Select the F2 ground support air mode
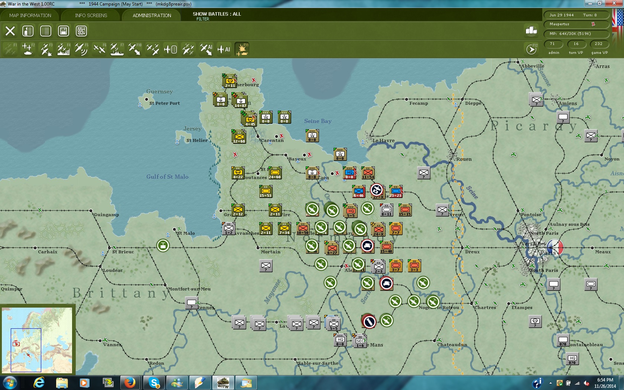The height and width of the screenshot is (390, 624). (28, 49)
